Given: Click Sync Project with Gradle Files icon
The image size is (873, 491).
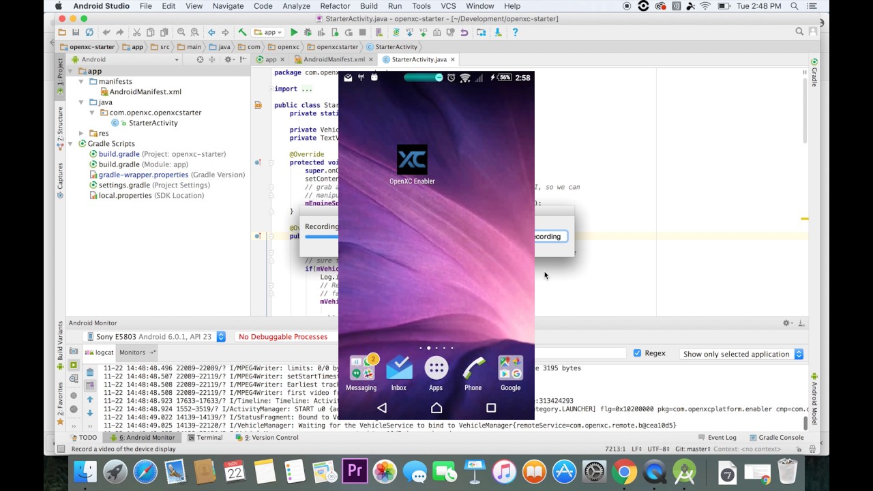Looking at the screenshot, I should click(396, 32).
